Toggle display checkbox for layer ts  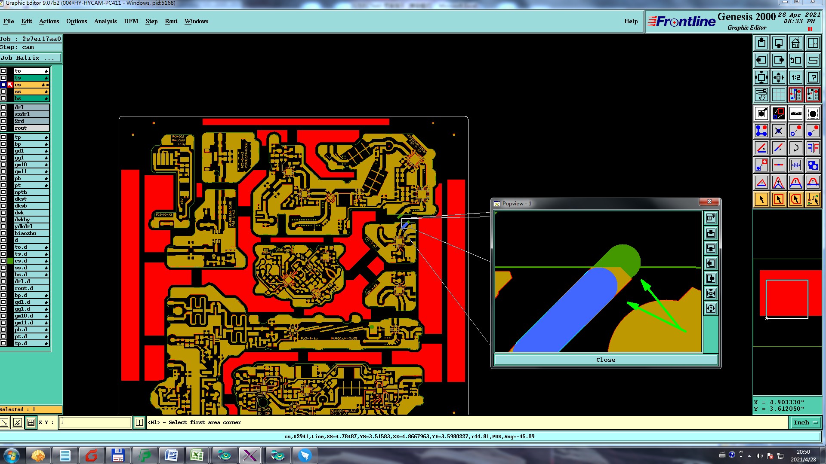[3, 78]
